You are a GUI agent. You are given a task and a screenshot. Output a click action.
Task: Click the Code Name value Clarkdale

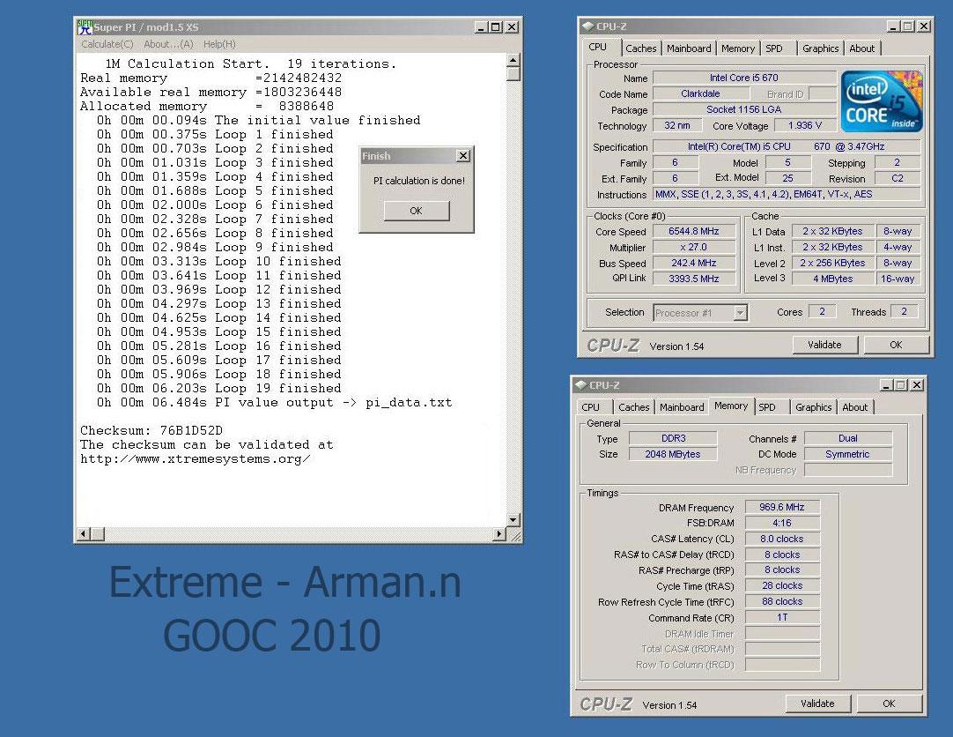(701, 93)
